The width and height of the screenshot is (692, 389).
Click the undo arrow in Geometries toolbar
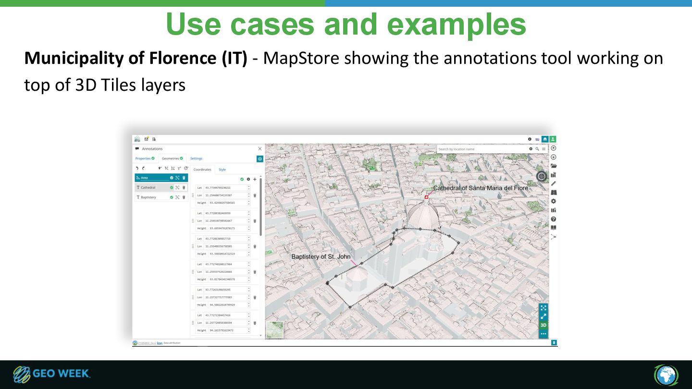[x=137, y=169]
